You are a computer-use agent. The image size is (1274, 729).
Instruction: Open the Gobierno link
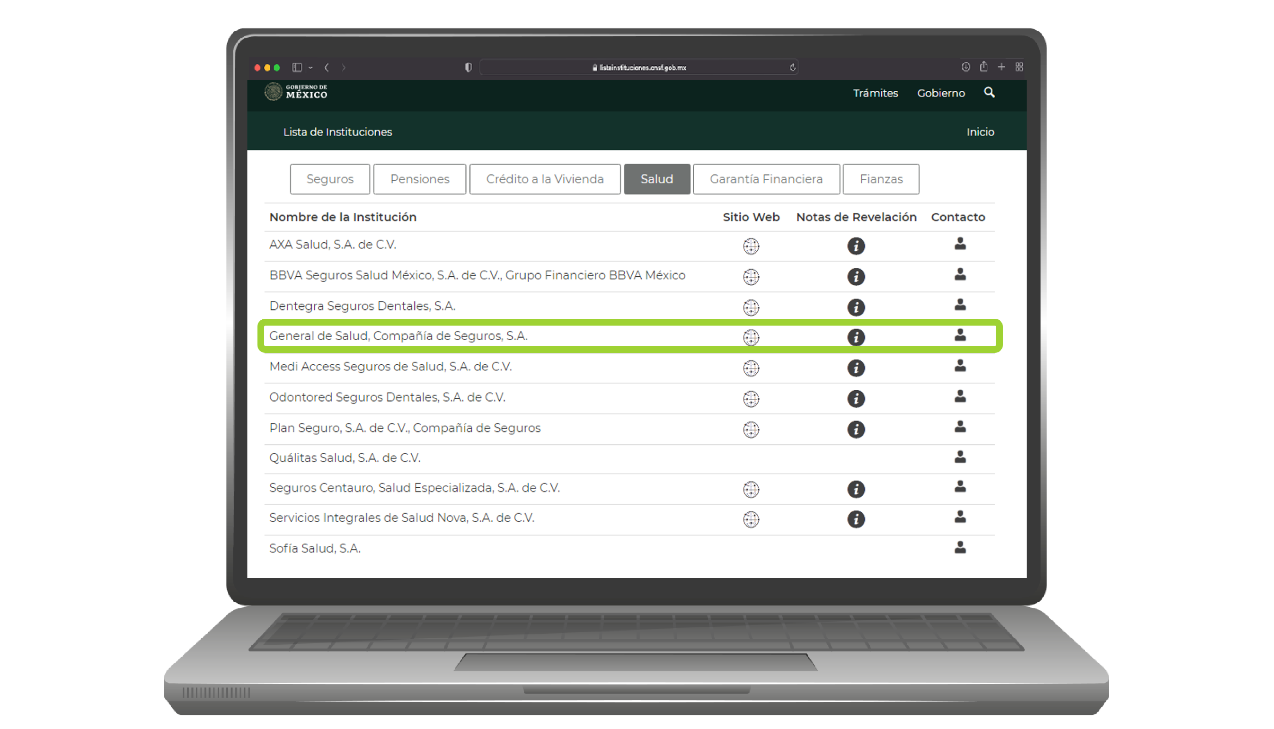940,93
